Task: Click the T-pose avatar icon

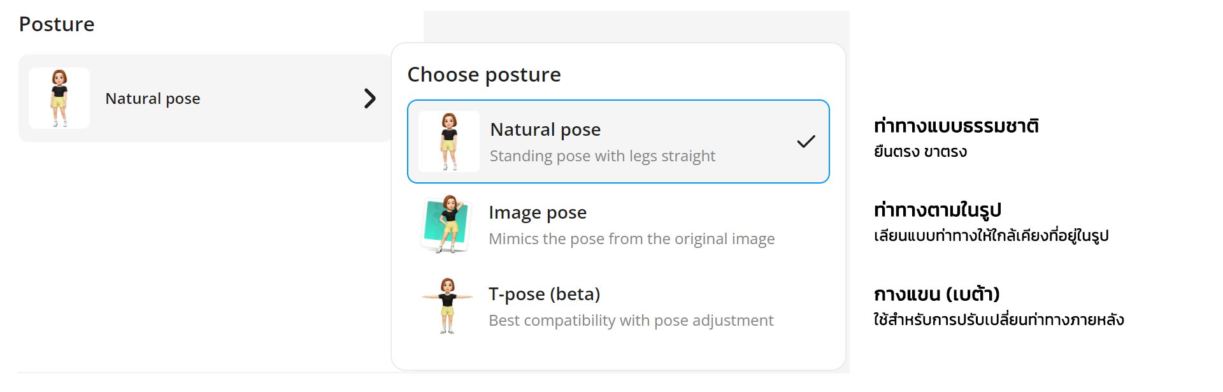Action: coord(447,306)
